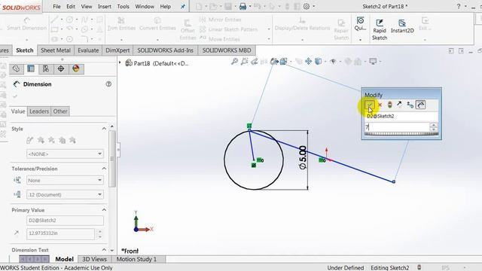Click the Print icon in top toolbar
The height and width of the screenshot is (271, 482).
point(243,7)
